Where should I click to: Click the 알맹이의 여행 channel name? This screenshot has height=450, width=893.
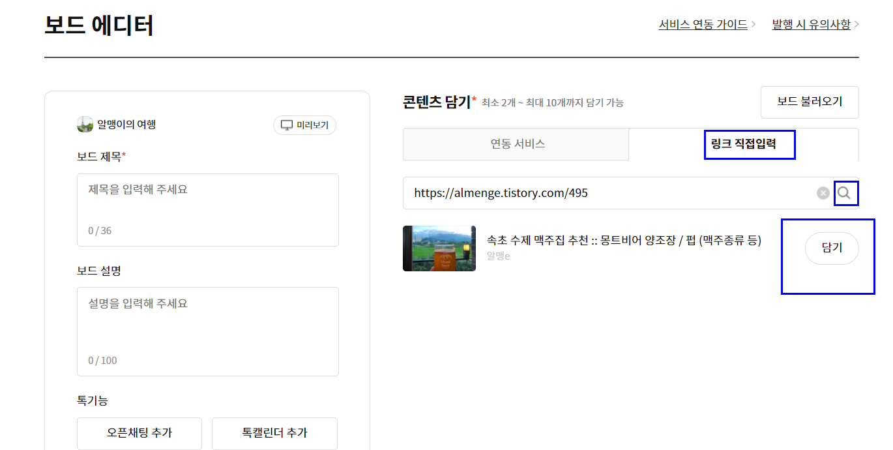coord(126,125)
